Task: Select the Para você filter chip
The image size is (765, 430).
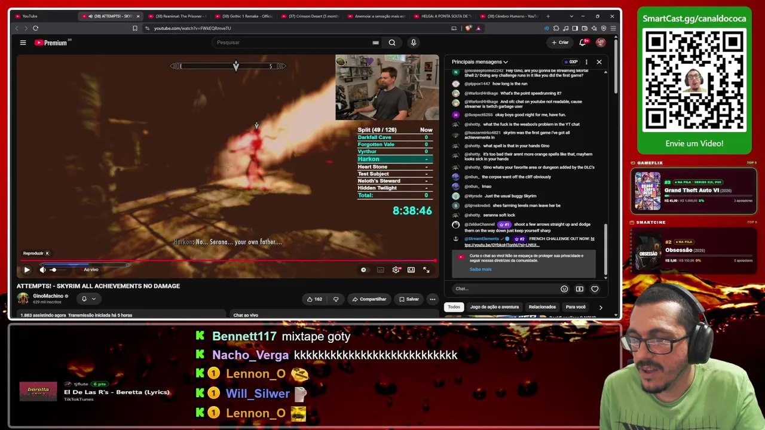Action: [576, 307]
